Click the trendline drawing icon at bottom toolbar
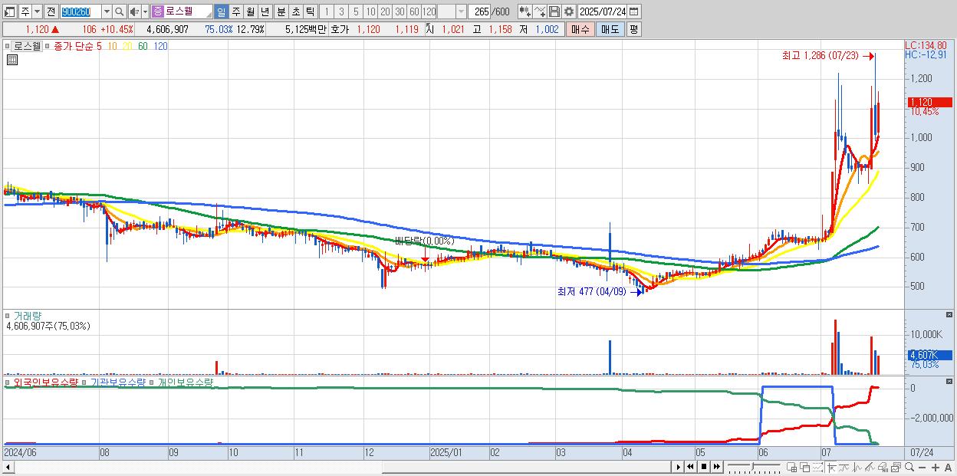 tap(844, 467)
